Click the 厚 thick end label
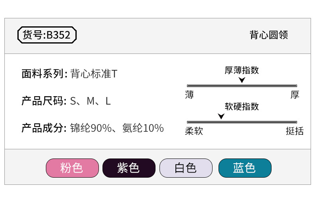 click(x=295, y=95)
